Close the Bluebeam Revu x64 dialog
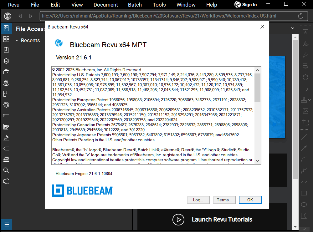 262,27
